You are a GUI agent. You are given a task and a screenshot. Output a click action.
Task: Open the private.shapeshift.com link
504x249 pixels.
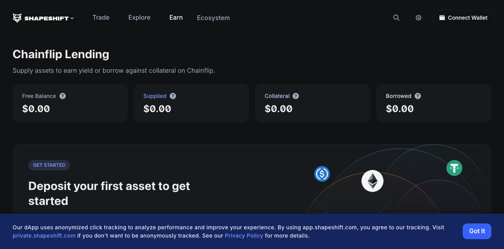point(44,236)
